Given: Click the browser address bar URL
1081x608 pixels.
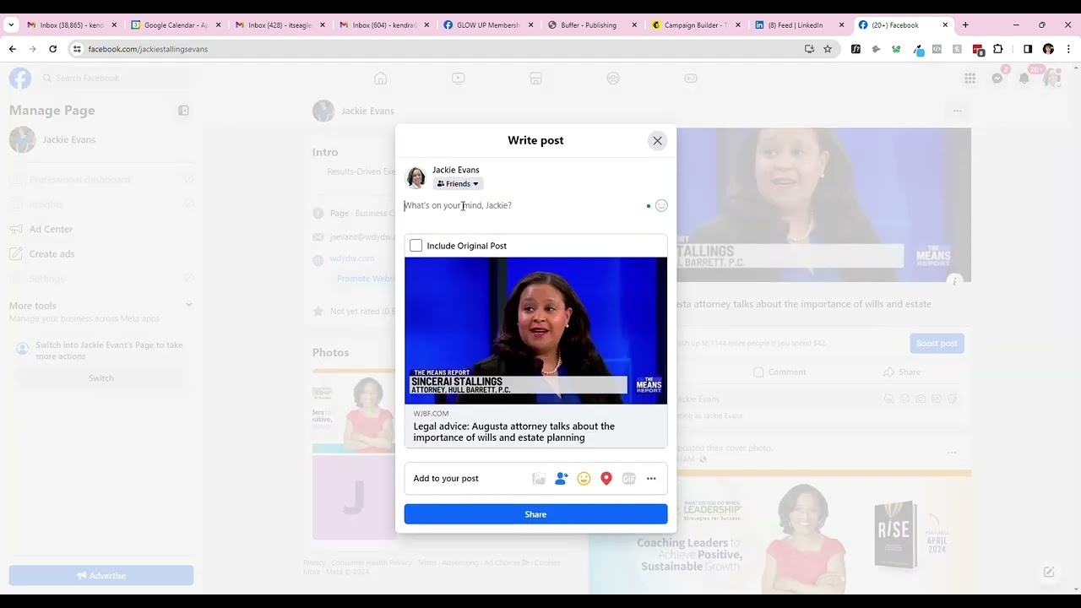Looking at the screenshot, I should click(148, 49).
